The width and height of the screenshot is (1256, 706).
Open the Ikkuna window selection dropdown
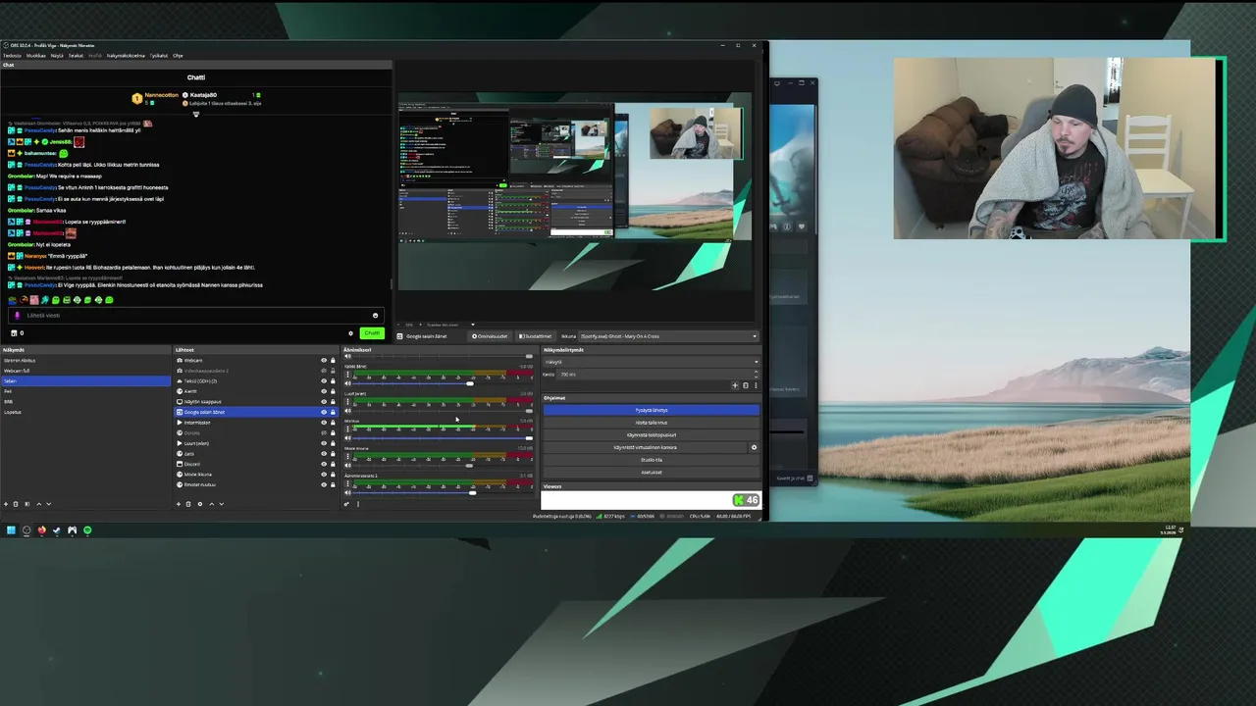tap(668, 336)
